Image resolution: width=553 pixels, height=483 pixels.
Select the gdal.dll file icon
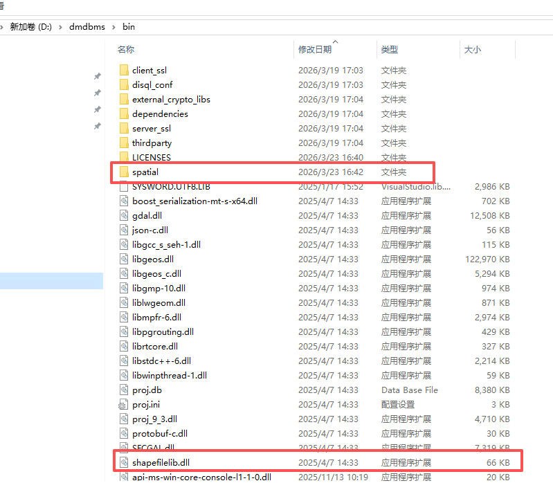[124, 215]
